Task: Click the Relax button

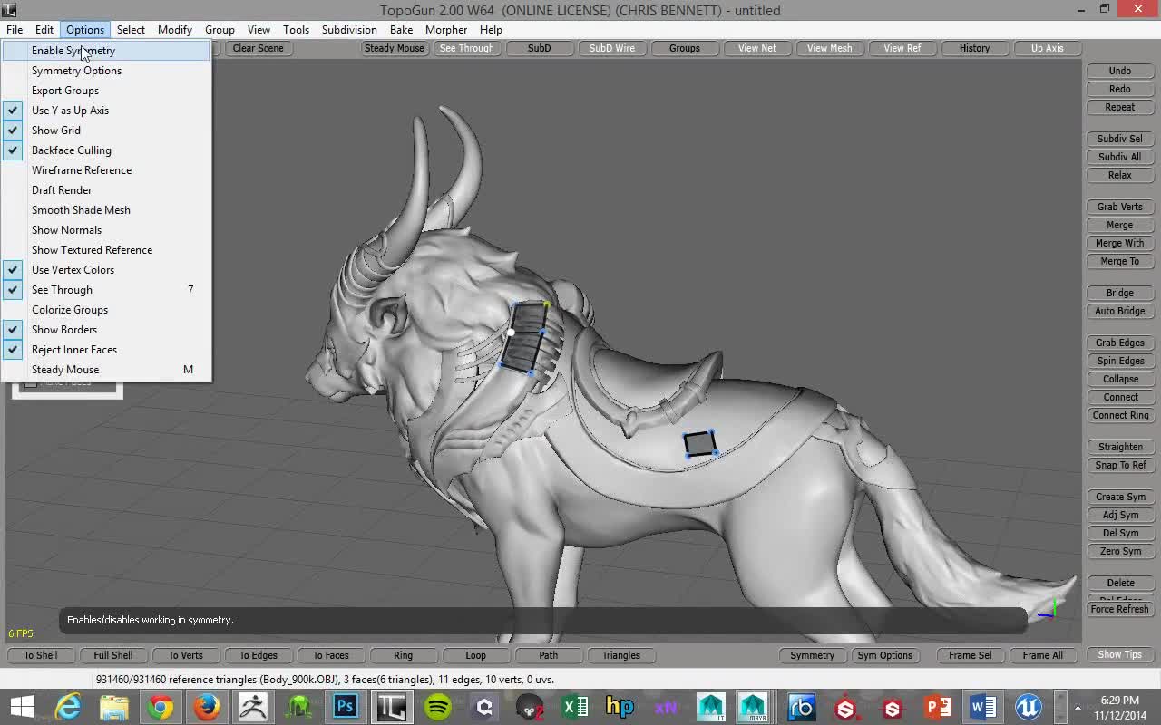Action: tap(1120, 175)
